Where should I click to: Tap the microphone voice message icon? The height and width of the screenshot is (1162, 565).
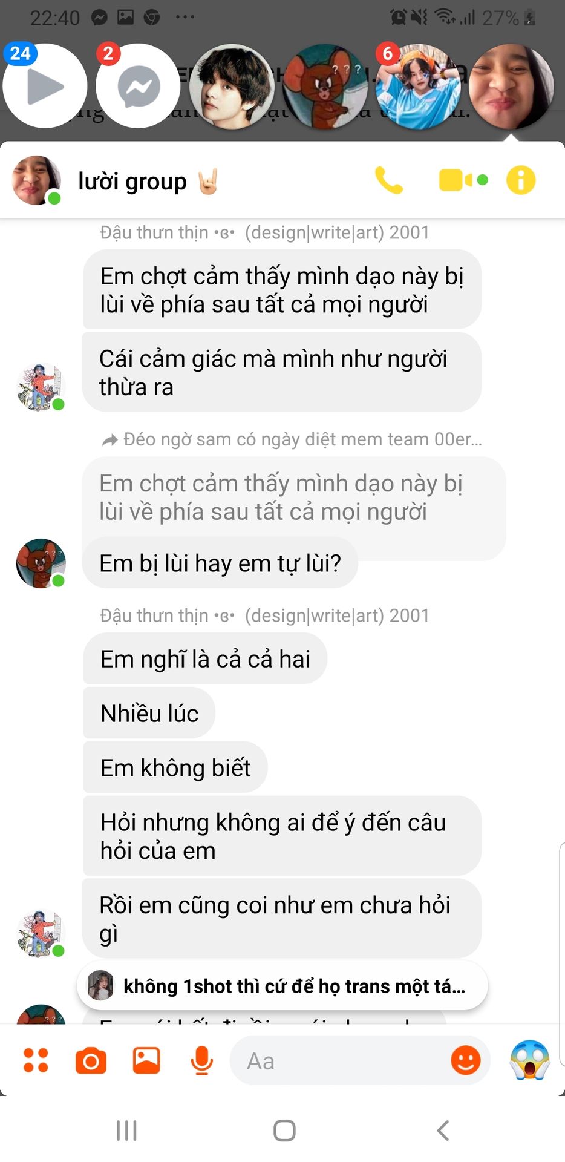click(x=201, y=1061)
